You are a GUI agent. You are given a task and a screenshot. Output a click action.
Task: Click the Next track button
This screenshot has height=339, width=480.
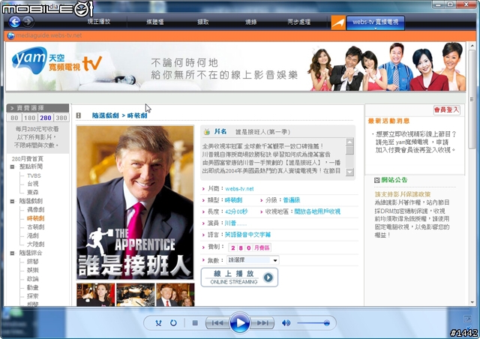262,322
